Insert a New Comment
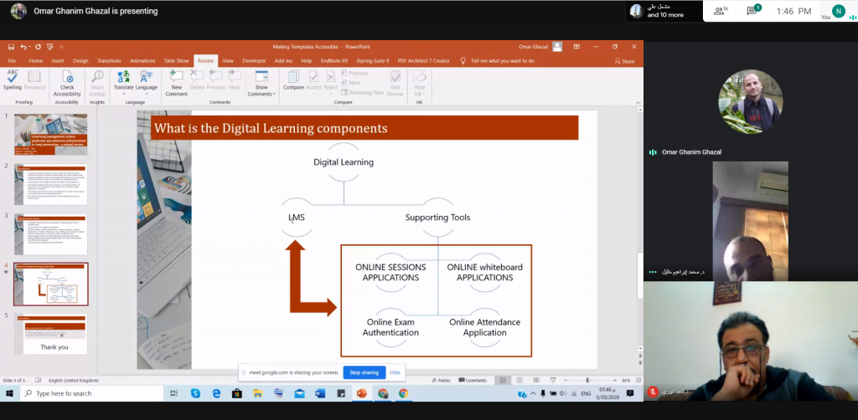 (176, 81)
